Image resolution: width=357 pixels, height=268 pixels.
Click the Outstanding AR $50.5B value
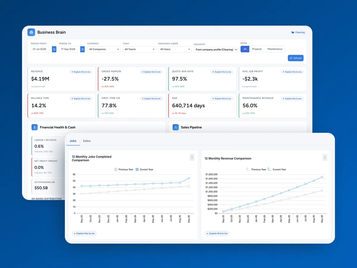pyautogui.click(x=41, y=188)
